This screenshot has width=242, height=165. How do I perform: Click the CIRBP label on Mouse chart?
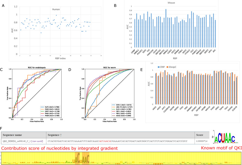pos(133,51)
